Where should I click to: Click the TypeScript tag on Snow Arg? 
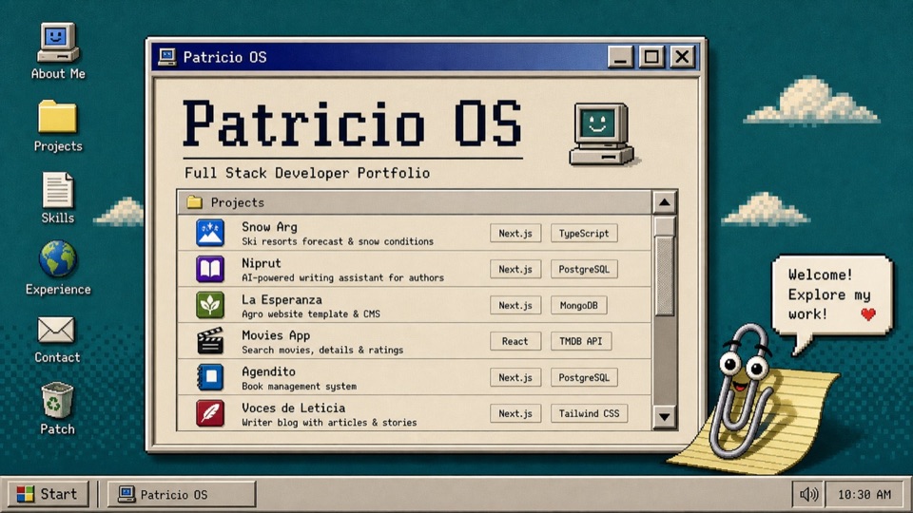584,234
